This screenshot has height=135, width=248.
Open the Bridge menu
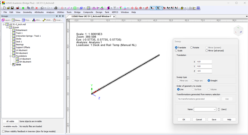coord(77,12)
